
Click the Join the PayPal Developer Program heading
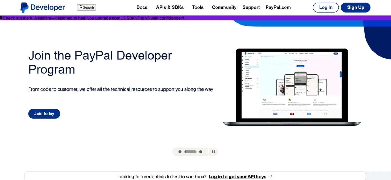point(100,62)
